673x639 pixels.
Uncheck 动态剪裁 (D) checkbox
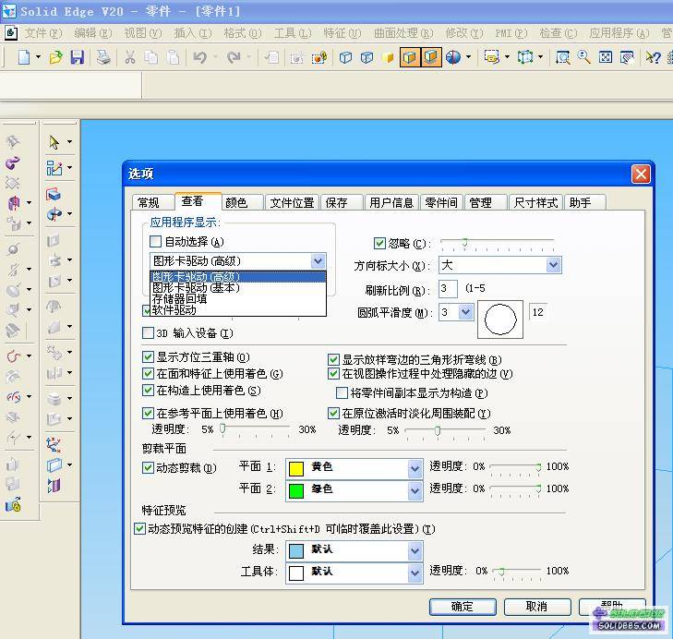[x=148, y=467]
